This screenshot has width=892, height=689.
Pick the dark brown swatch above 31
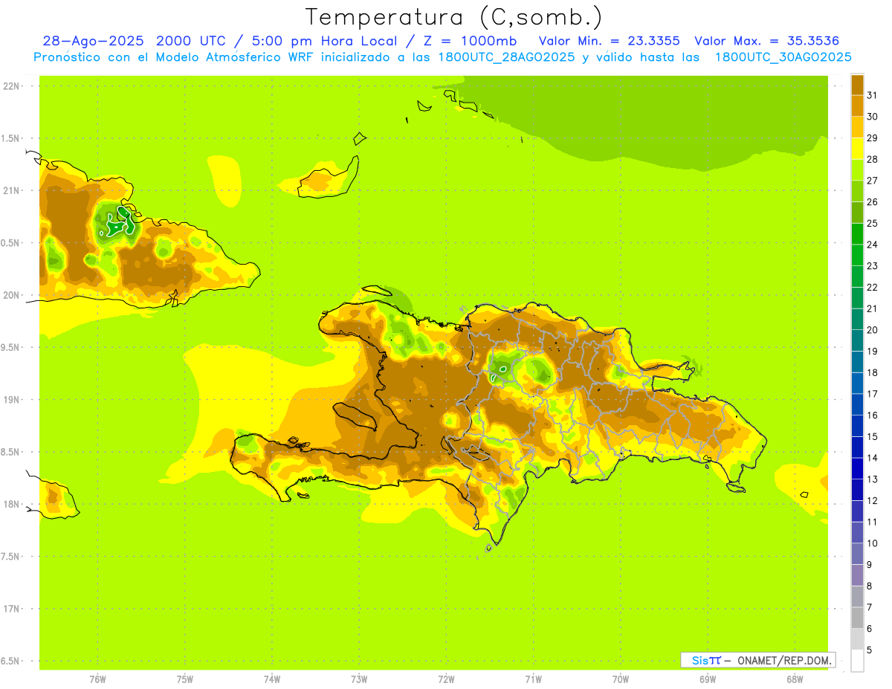click(857, 85)
